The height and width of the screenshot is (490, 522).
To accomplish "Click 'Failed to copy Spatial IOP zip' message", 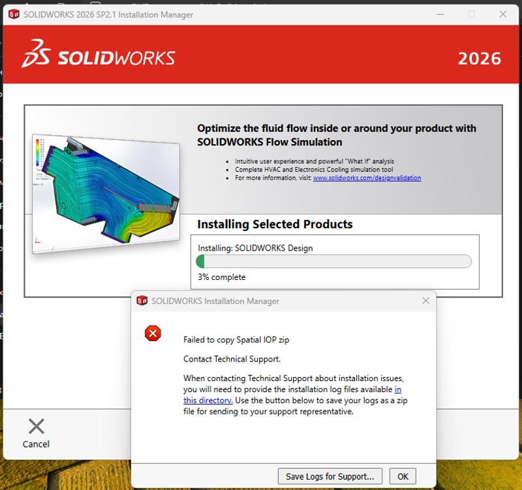I will 236,339.
